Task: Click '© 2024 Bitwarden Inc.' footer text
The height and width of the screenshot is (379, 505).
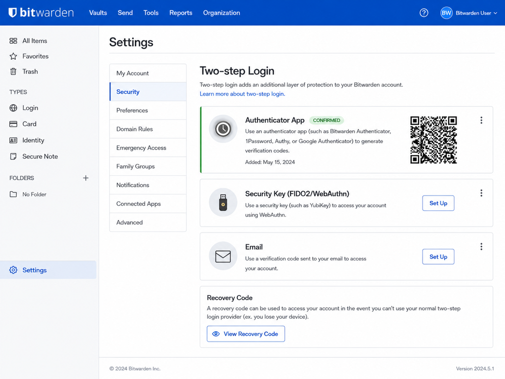Action: [x=135, y=368]
